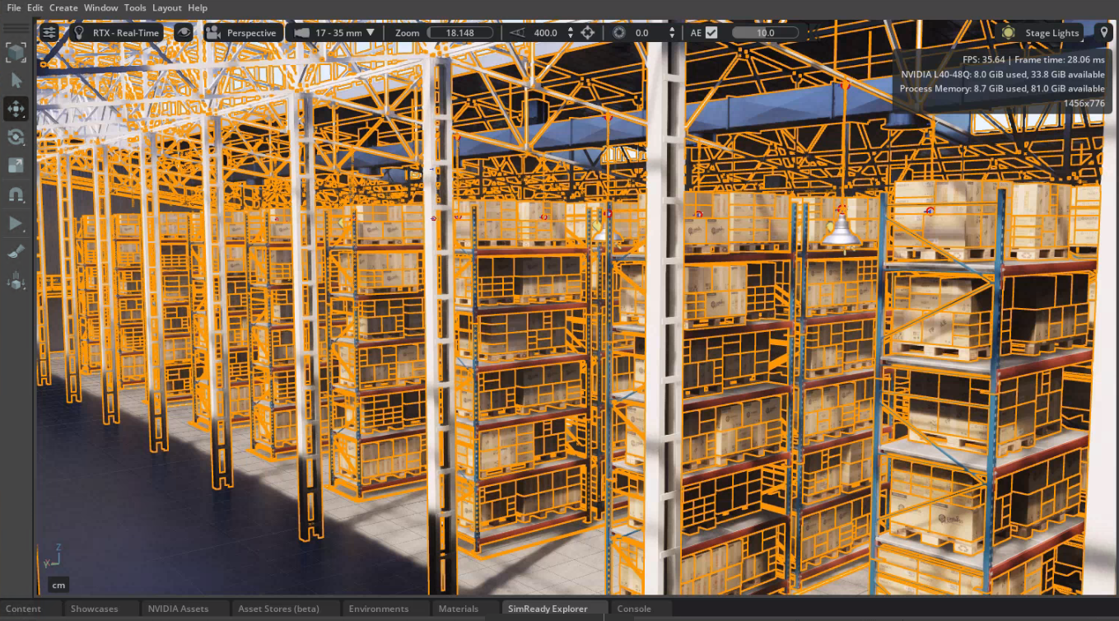1119x621 pixels.
Task: Click the 1456x776 resolution text
Action: [1084, 103]
